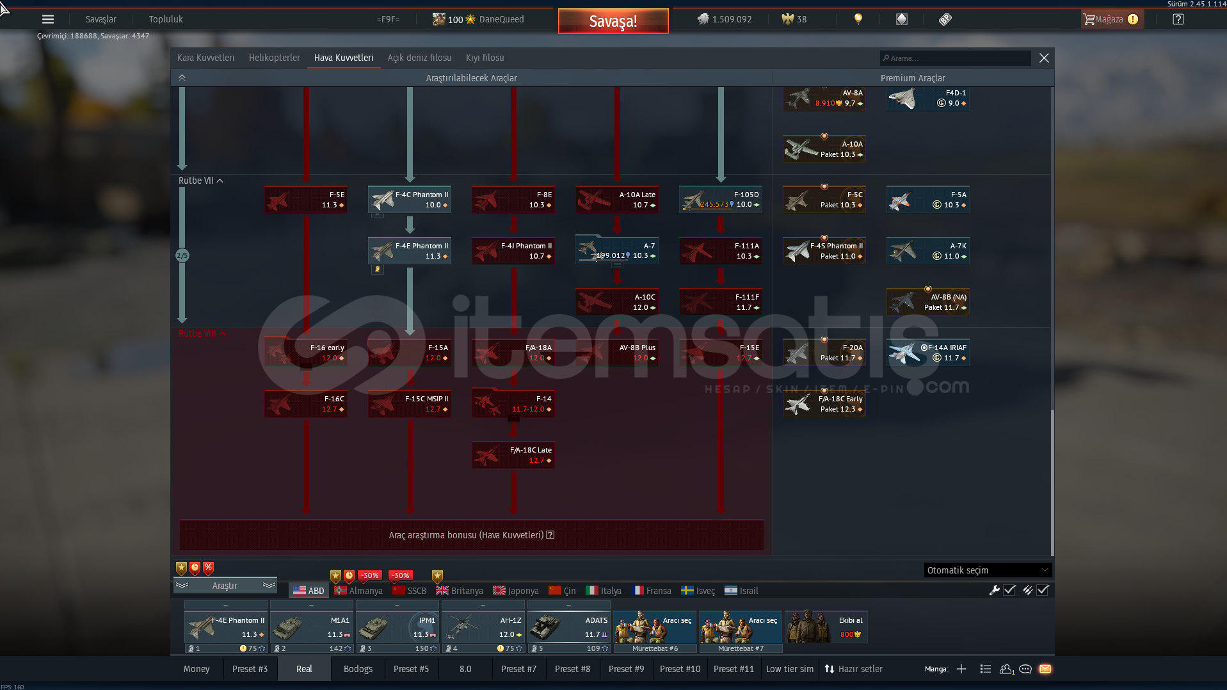The image size is (1227, 690).
Task: Click left chevron on Araştır button
Action: point(182,585)
